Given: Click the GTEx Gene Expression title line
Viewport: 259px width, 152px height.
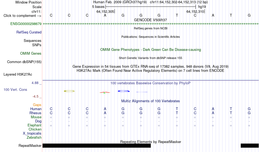Looking at the screenshot, I should point(150,67).
